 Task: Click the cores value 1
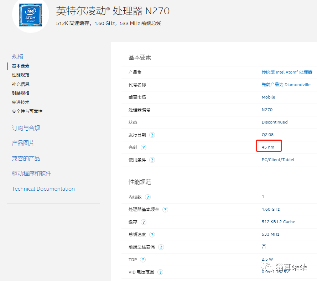[x=263, y=197]
